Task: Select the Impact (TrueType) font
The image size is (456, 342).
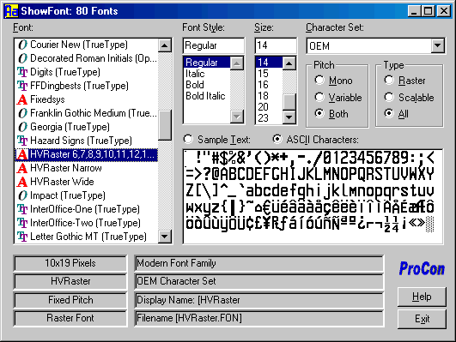Action: (x=87, y=195)
